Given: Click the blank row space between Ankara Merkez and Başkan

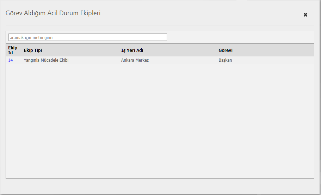Looking at the screenshot, I should [183, 60].
